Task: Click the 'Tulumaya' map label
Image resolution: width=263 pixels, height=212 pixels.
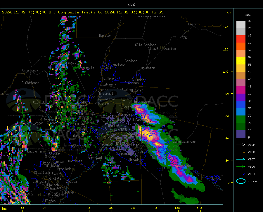Action: point(109,84)
